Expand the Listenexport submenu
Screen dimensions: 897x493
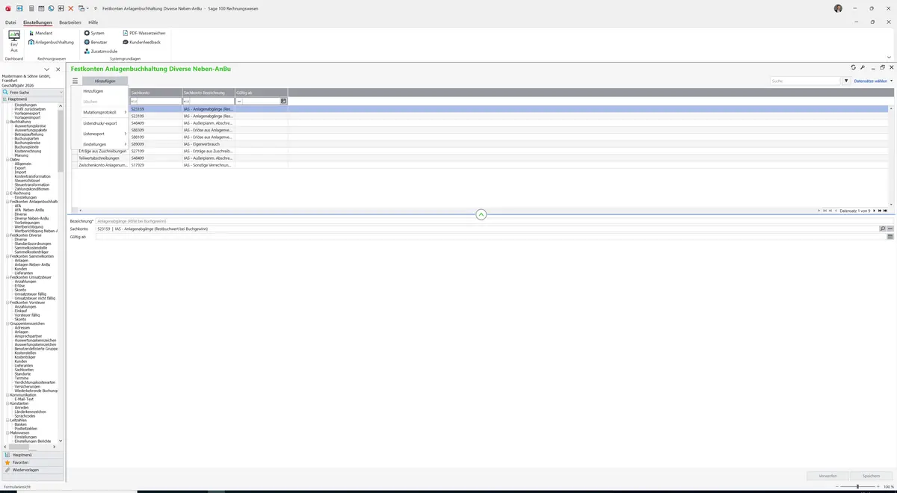click(104, 134)
